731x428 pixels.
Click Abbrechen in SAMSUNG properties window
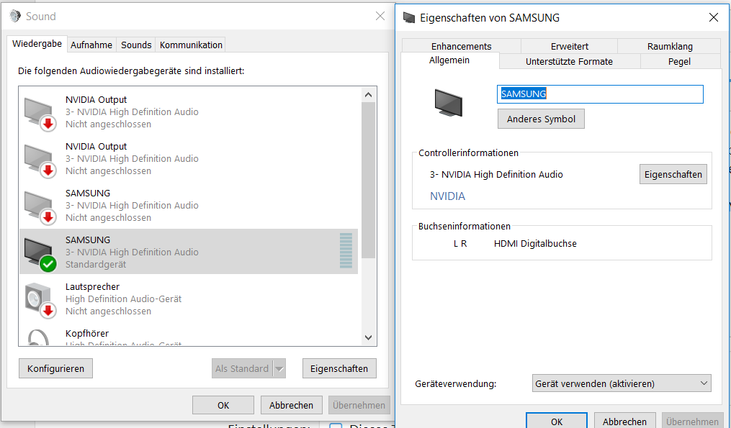[624, 421]
